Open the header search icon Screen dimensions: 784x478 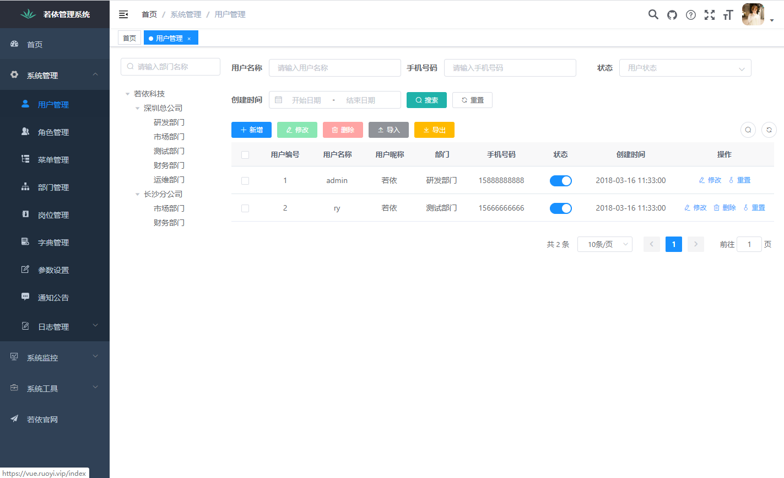coord(653,14)
